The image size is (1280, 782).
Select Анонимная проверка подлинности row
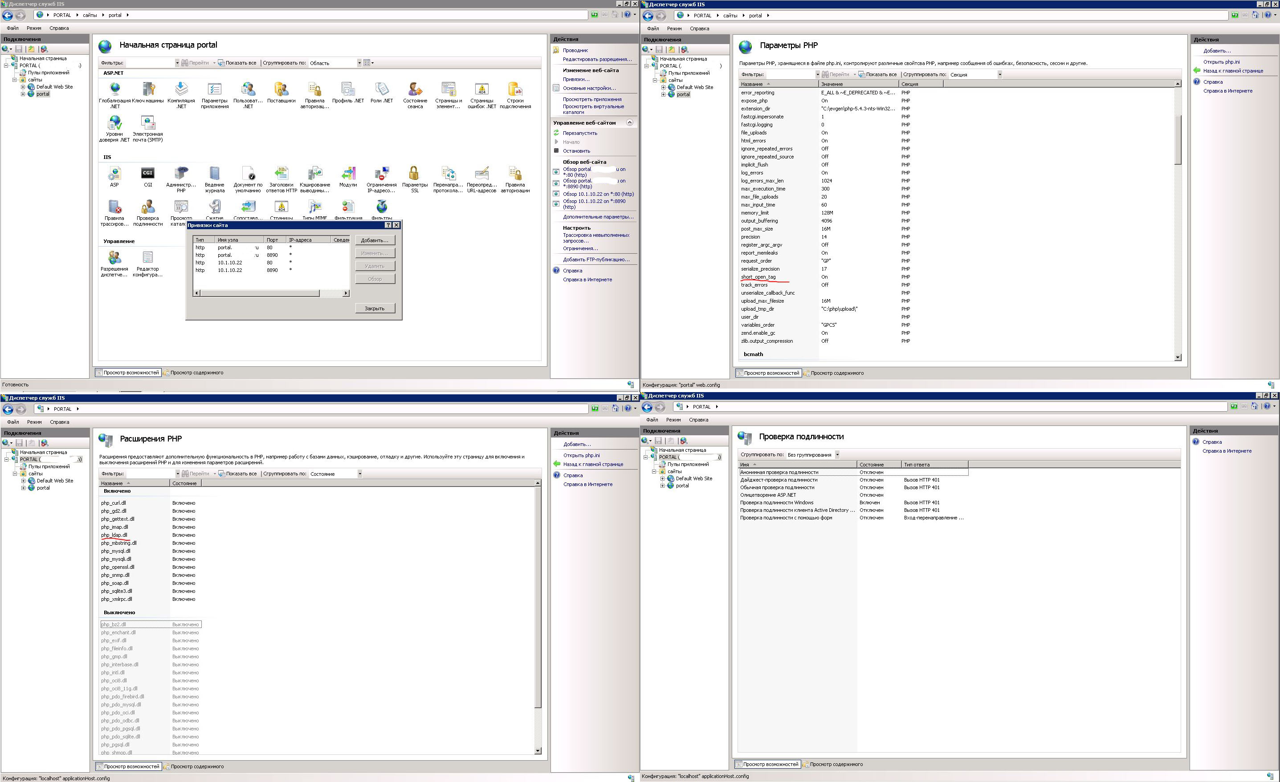853,472
